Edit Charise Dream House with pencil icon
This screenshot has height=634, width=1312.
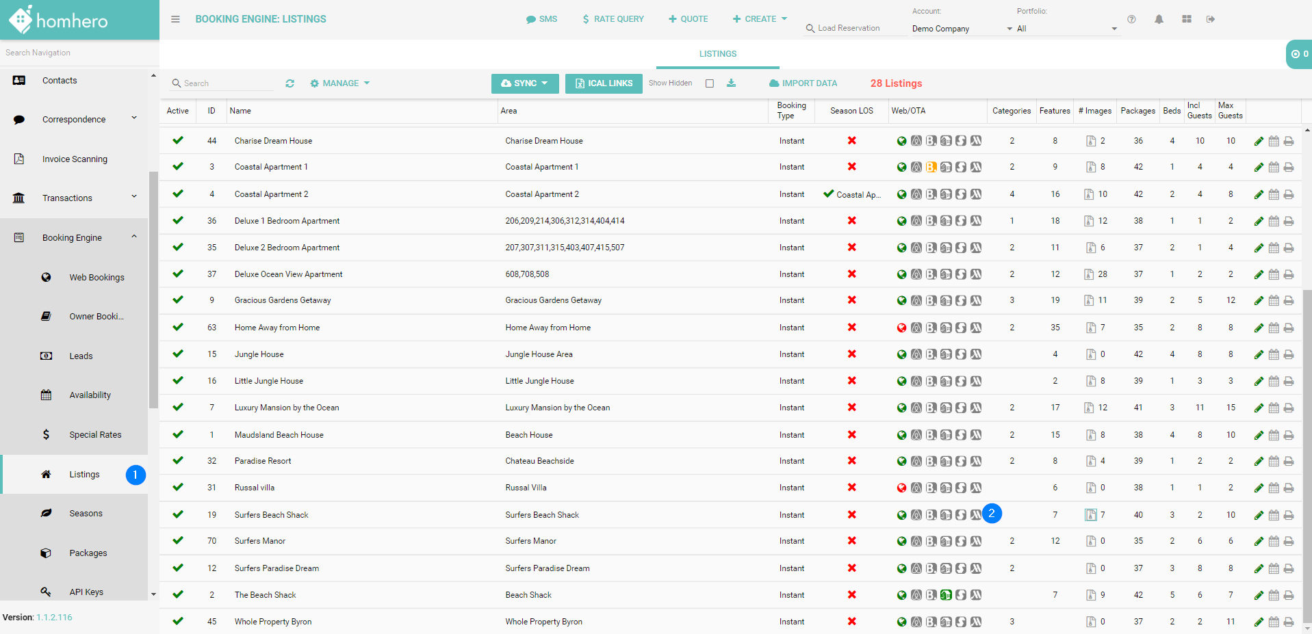pyautogui.click(x=1258, y=142)
